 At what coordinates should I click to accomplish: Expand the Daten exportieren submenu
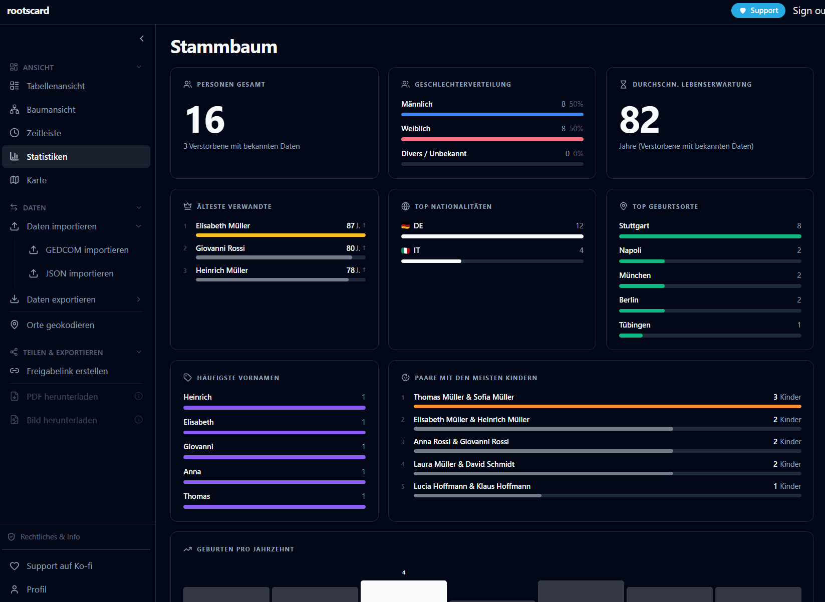139,299
